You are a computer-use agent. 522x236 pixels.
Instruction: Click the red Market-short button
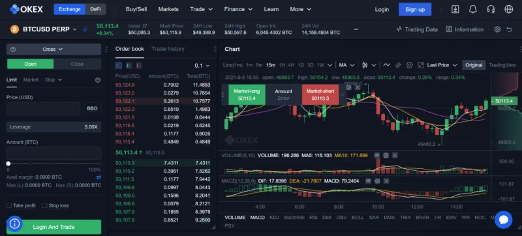tap(320, 95)
